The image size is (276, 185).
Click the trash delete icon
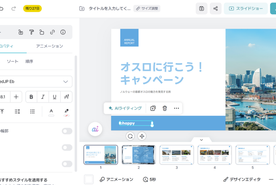point(164,108)
